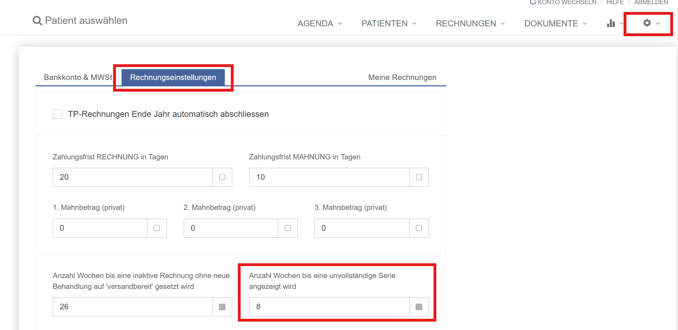
Task: Expand the RECHNUNGEN dropdown chevron
Action: point(503,24)
